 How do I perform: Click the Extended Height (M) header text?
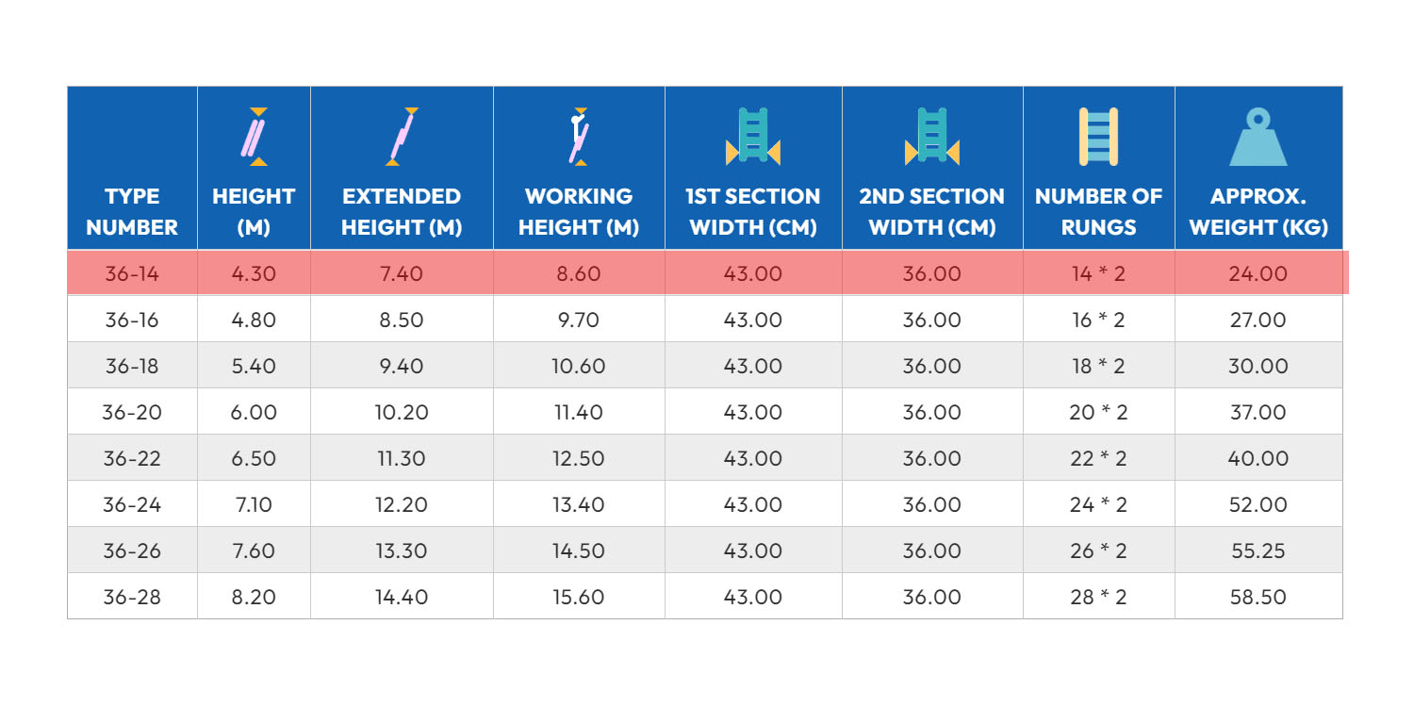click(402, 212)
